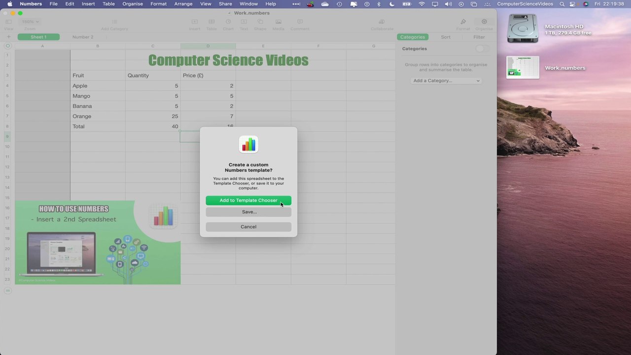Viewport: 631px width, 355px height.
Task: Open the Add a Category dropdown
Action: pyautogui.click(x=446, y=80)
